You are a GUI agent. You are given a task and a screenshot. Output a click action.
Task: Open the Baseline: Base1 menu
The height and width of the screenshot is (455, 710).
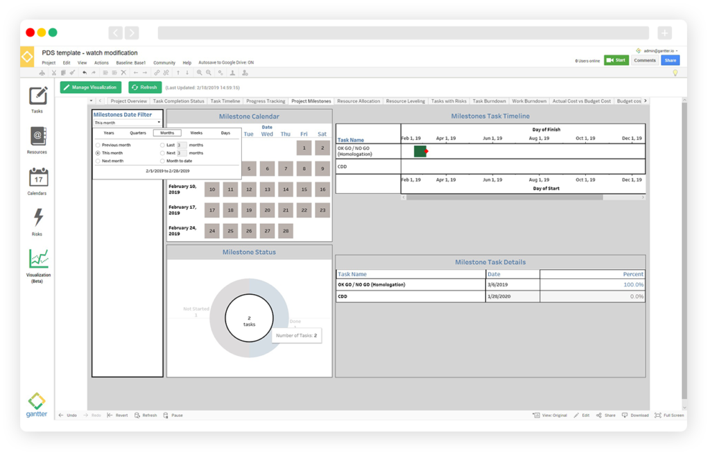(130, 62)
